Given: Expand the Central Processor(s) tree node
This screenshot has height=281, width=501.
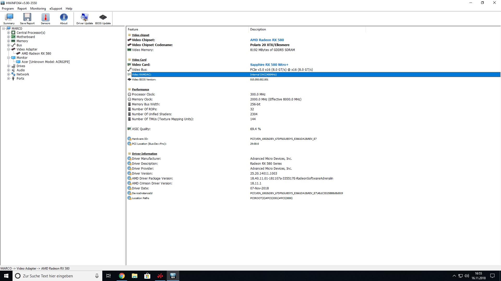Looking at the screenshot, I should [8, 33].
